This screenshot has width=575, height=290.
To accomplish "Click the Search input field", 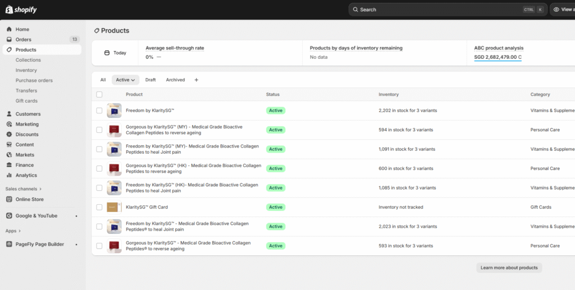I will (x=438, y=10).
